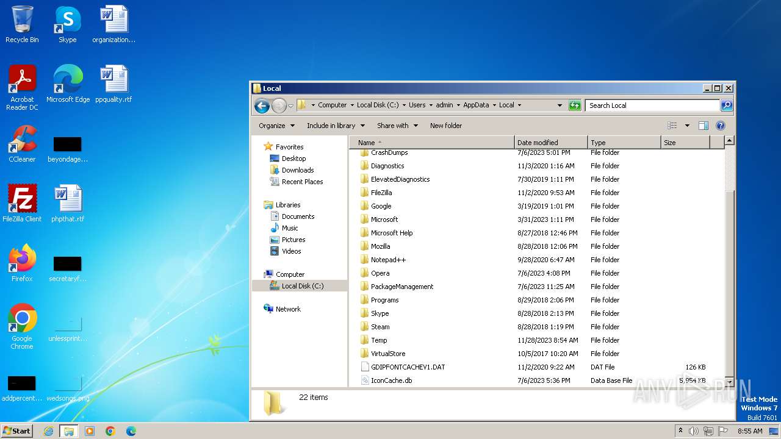Navigate to Users in address bar
Image resolution: width=781 pixels, height=439 pixels.
click(417, 105)
